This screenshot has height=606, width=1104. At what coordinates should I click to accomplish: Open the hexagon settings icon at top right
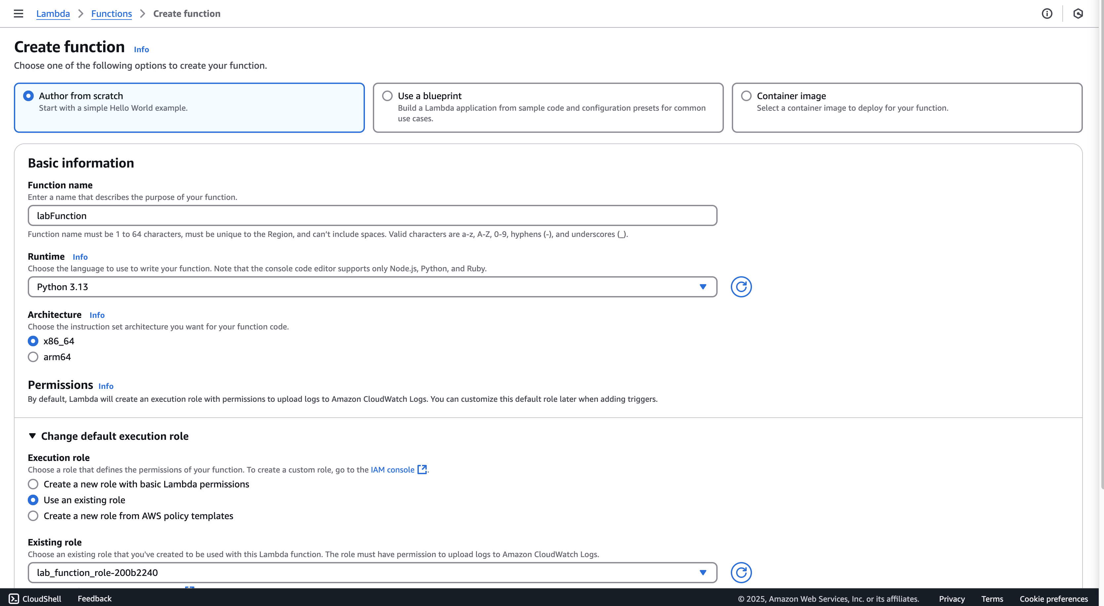[1078, 14]
